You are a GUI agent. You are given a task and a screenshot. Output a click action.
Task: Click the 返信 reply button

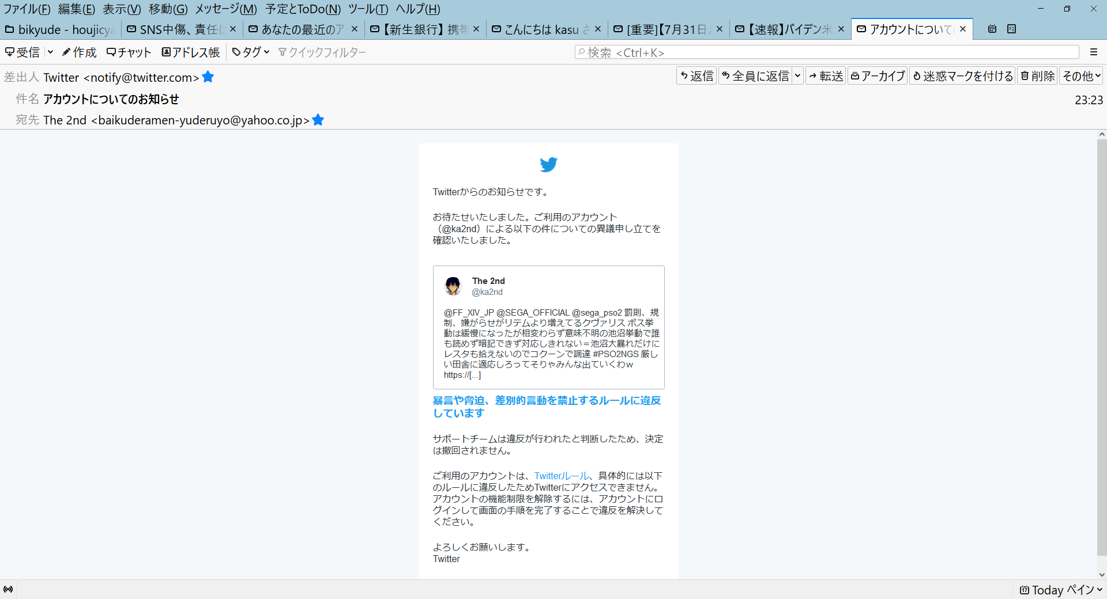(696, 76)
